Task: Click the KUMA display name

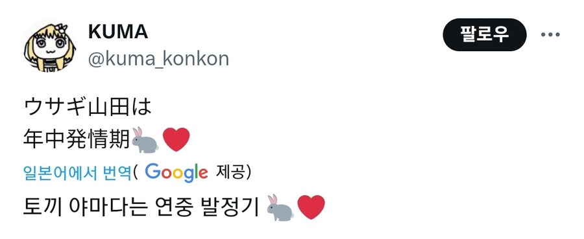Action: click(x=118, y=32)
